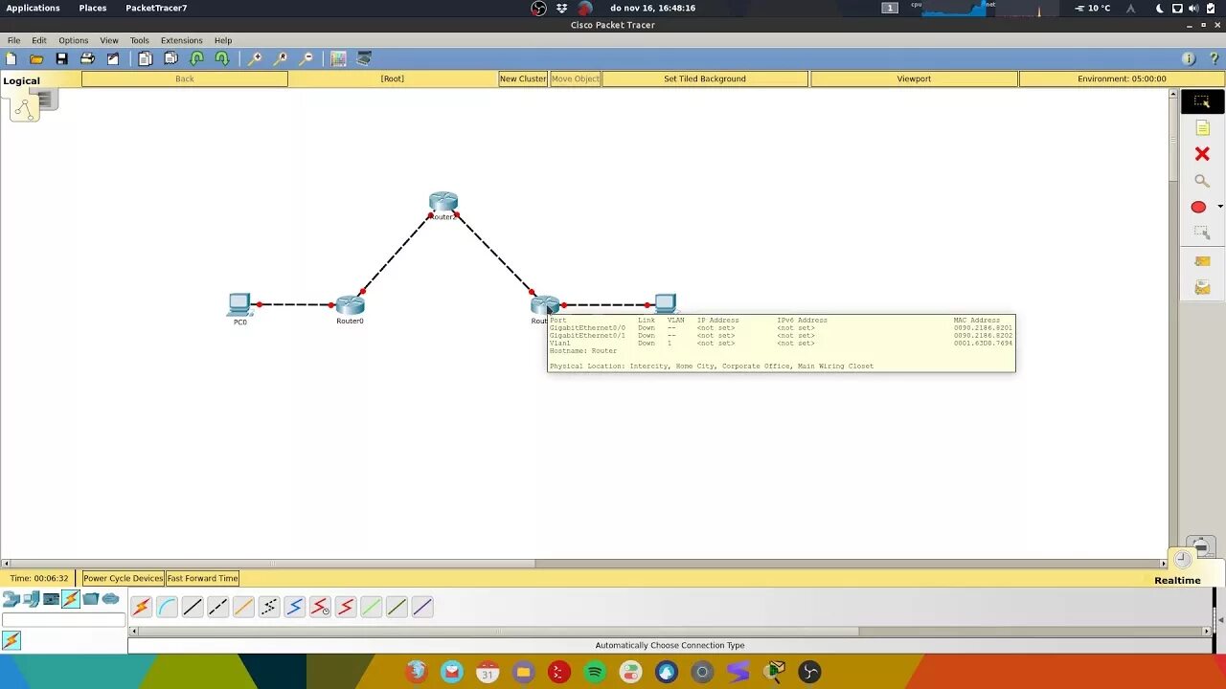This screenshot has width=1226, height=689.
Task: Select the Components category icon
Action: tap(51, 599)
